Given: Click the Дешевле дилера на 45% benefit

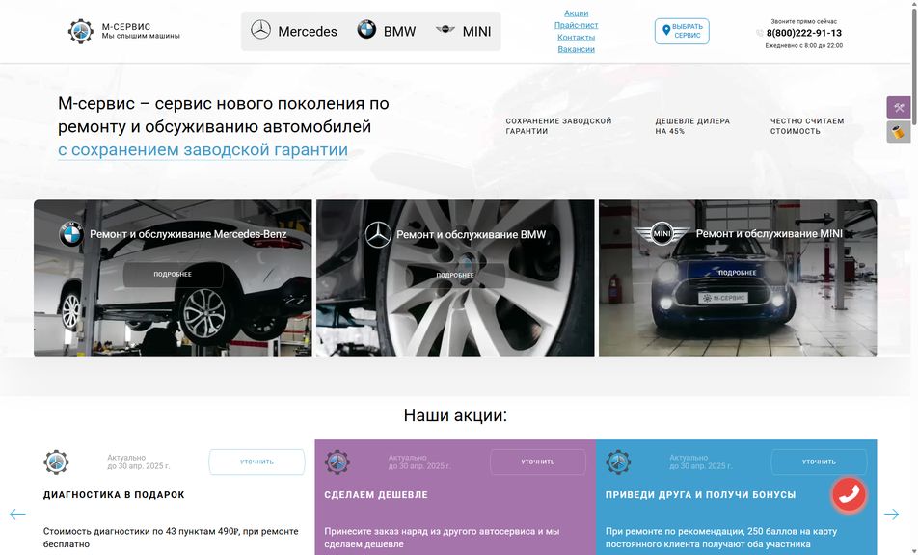Looking at the screenshot, I should click(x=692, y=125).
